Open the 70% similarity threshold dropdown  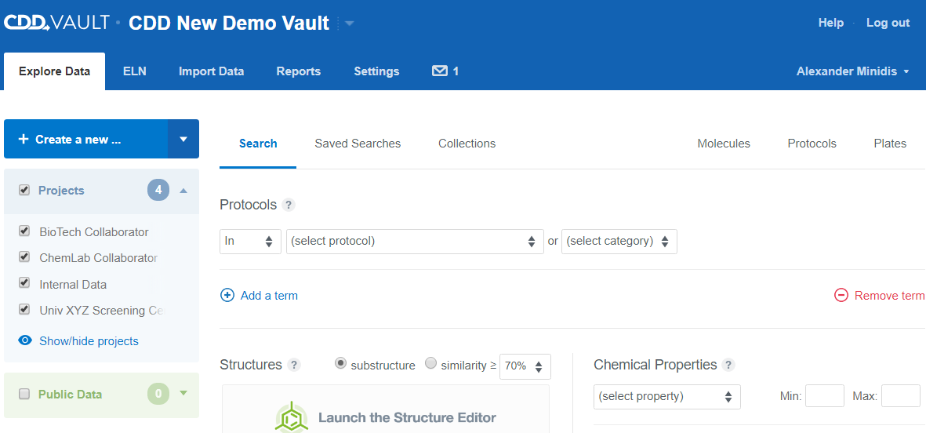point(525,366)
